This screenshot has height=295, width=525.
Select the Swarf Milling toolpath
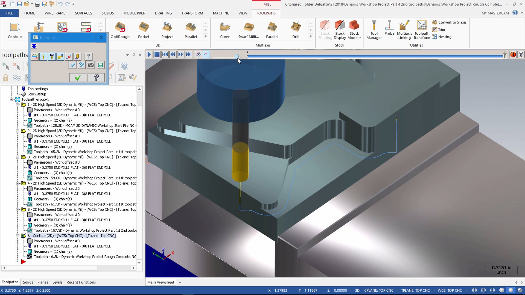[248, 30]
